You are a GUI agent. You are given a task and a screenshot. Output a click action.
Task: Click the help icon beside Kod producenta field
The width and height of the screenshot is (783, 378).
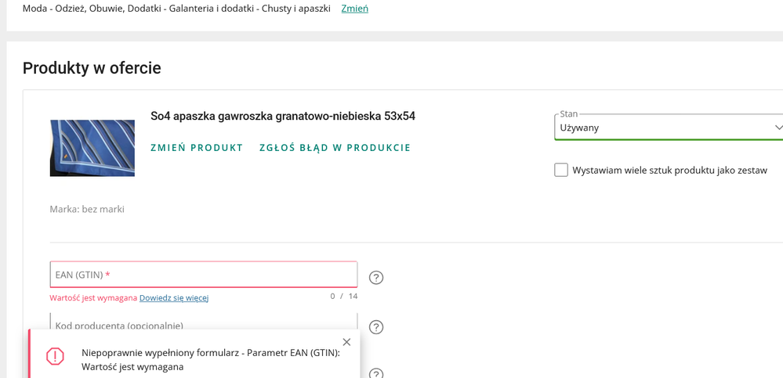click(376, 327)
